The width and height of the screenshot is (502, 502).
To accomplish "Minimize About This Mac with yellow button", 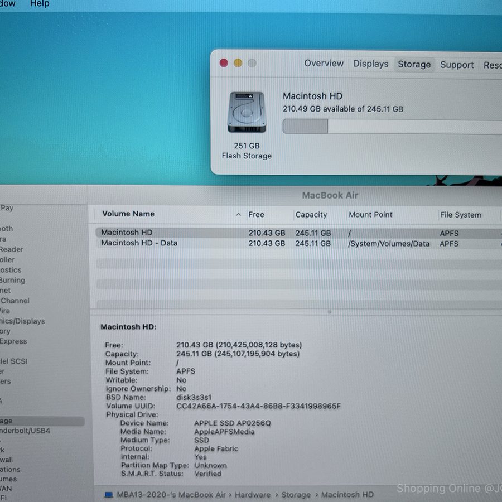I will point(238,62).
